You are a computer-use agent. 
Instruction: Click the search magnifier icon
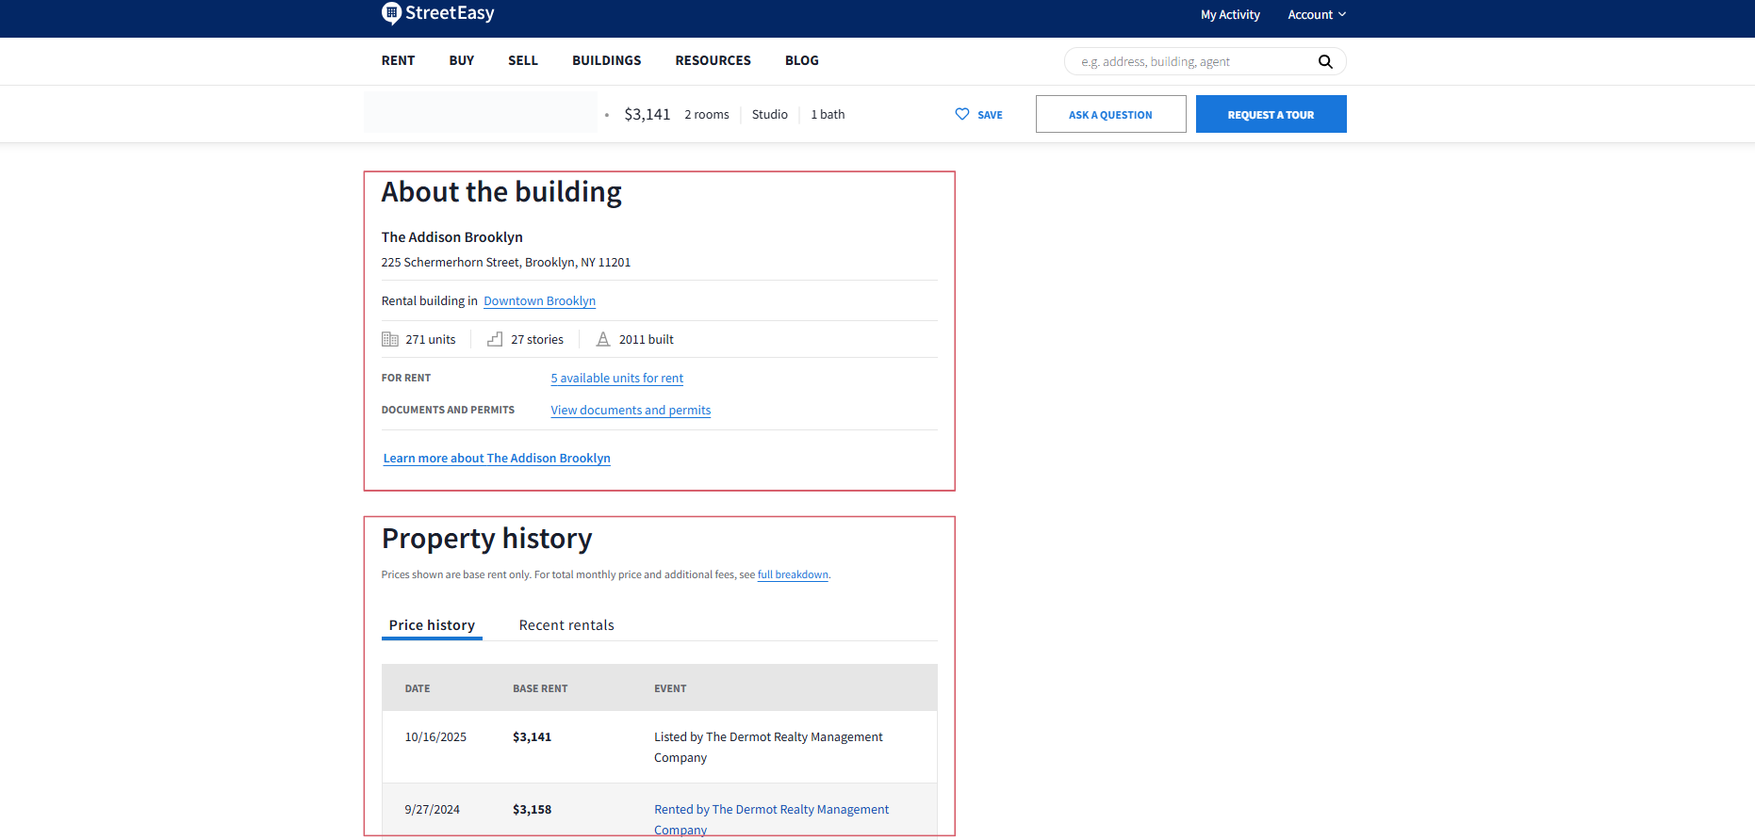(x=1324, y=62)
